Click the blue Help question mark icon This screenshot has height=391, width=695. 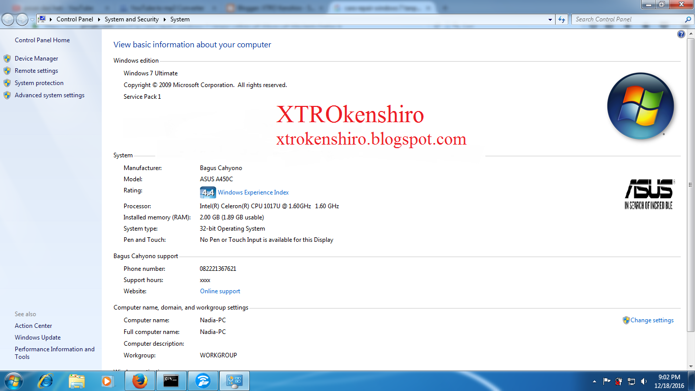(681, 34)
